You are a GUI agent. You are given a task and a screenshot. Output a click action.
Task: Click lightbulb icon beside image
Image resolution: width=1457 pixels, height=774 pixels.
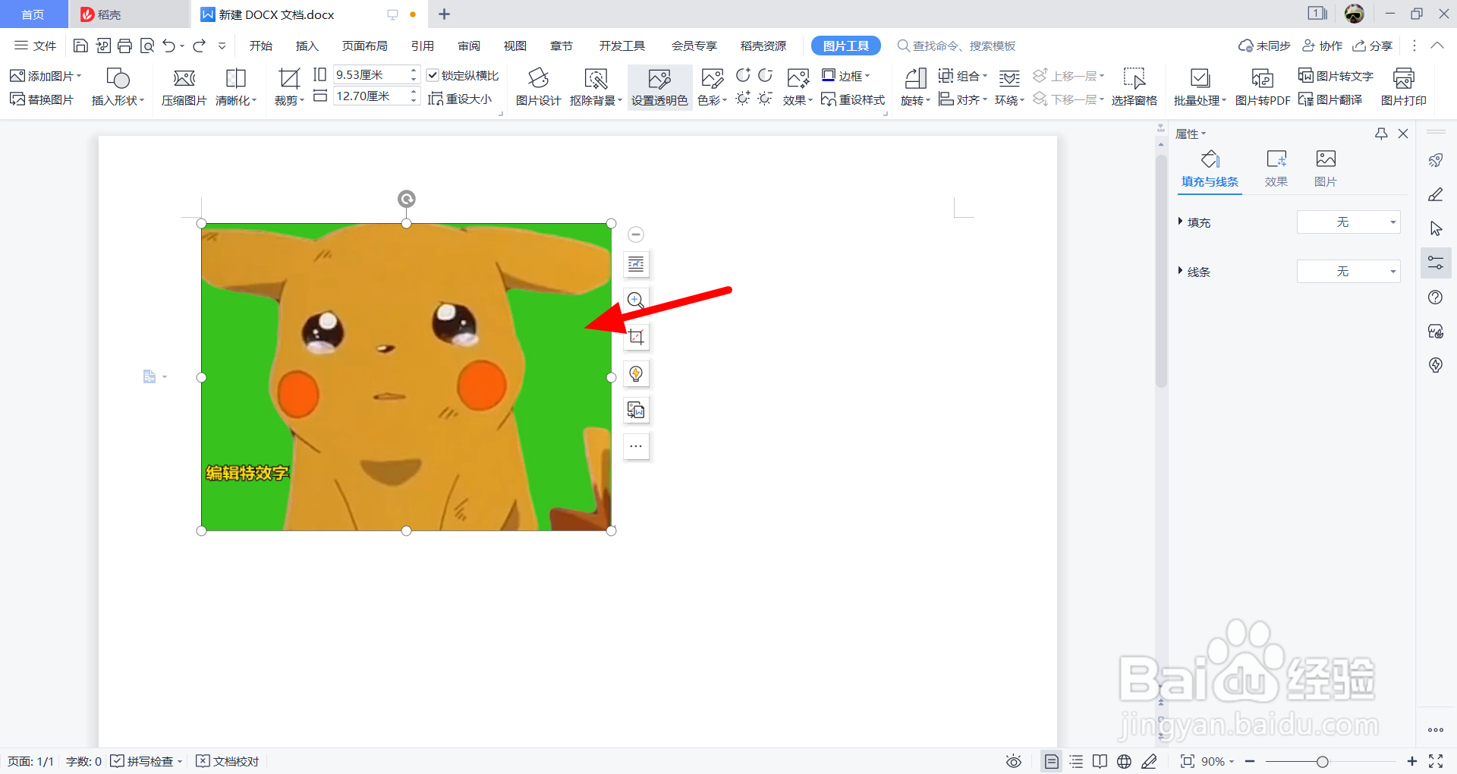pyautogui.click(x=636, y=373)
